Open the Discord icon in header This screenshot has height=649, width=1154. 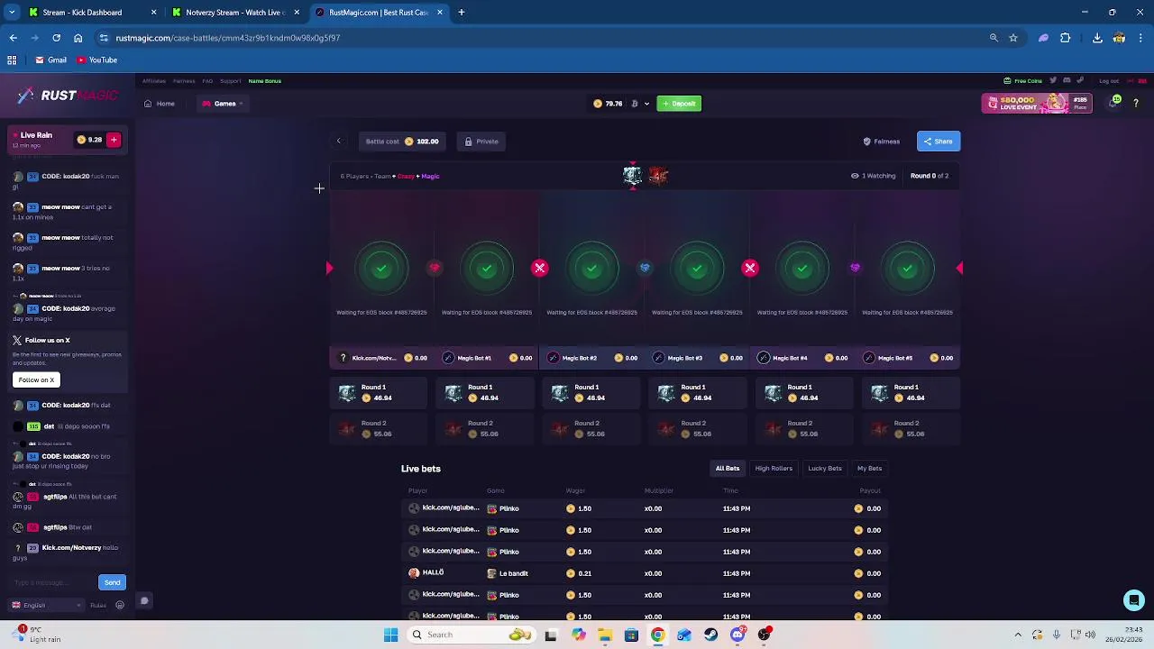1067,81
